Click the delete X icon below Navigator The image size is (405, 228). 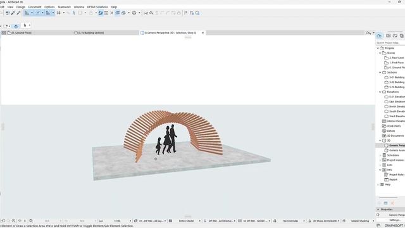392,203
